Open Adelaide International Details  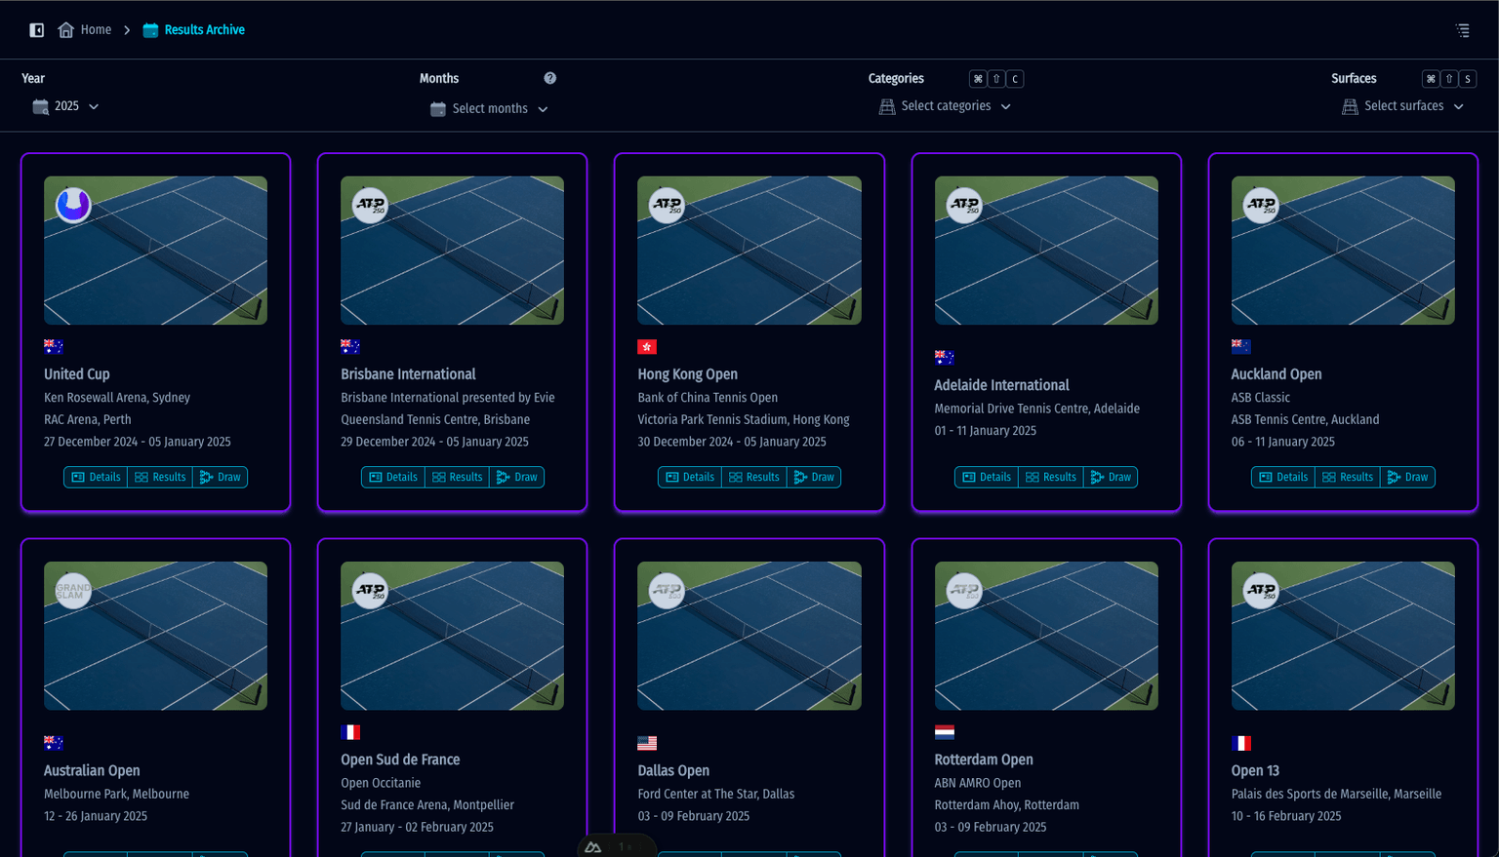(987, 477)
